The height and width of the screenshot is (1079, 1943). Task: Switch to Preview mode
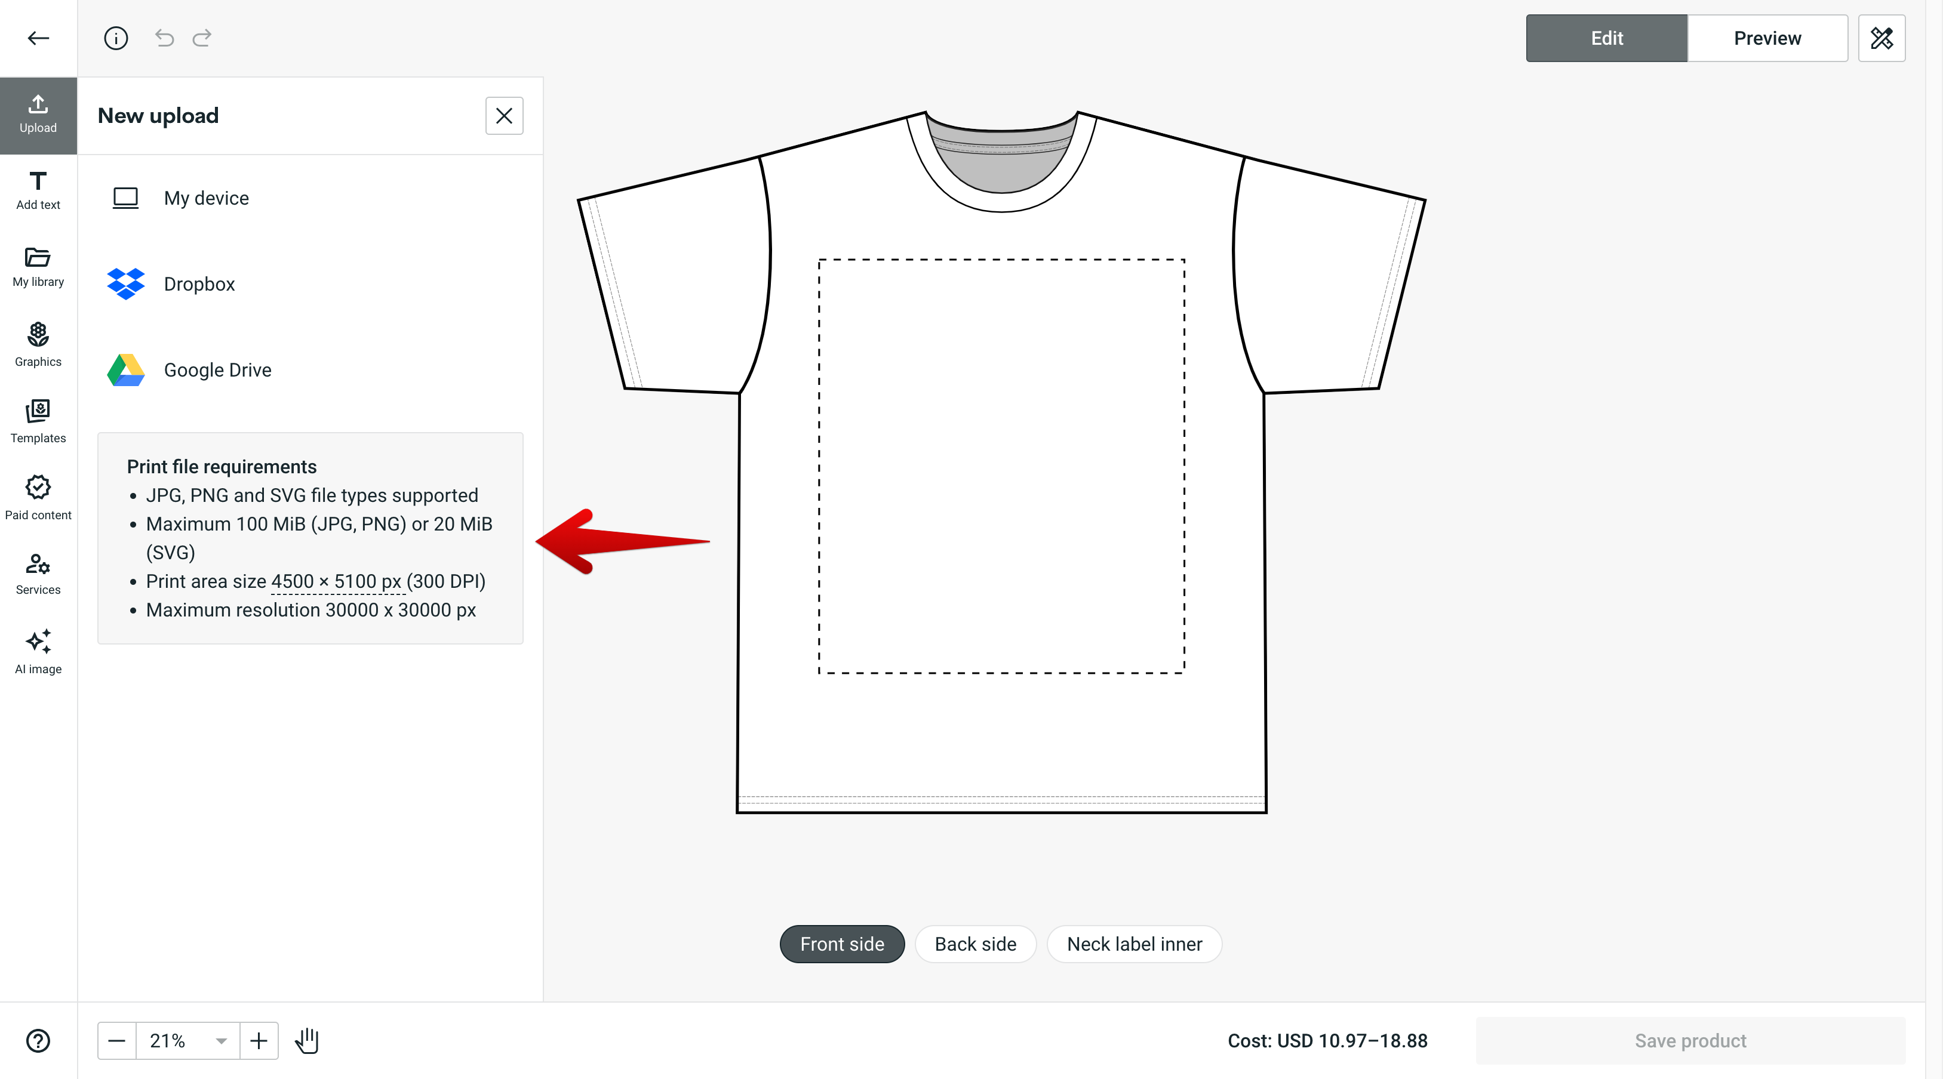point(1766,37)
